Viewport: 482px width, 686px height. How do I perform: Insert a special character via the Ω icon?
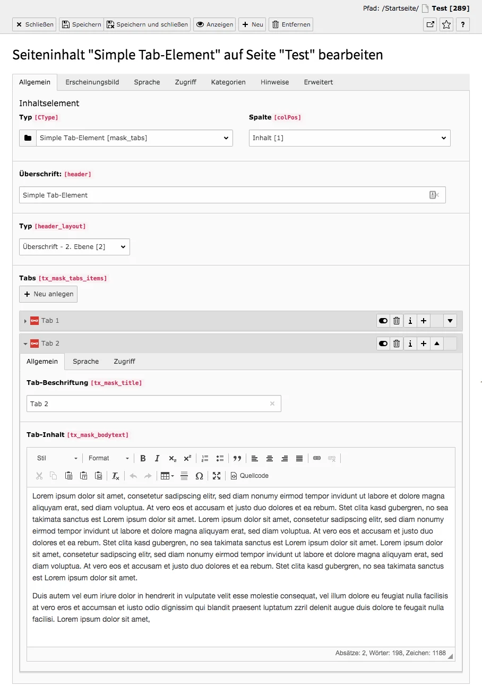click(200, 476)
